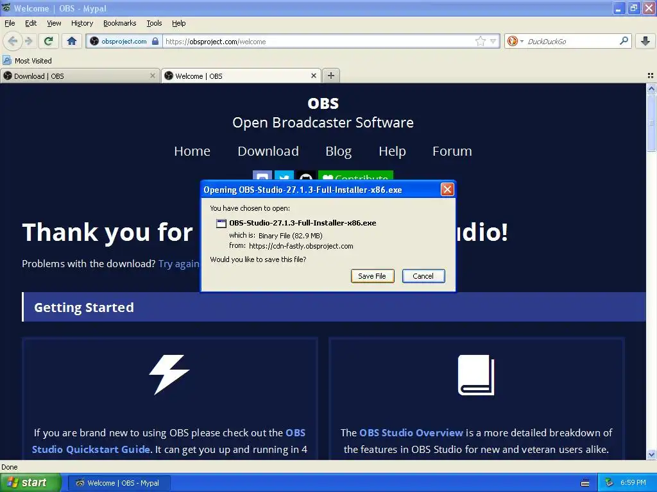Close the Welcome | OBS tab
Viewport: 657px width, 492px height.
(x=313, y=76)
